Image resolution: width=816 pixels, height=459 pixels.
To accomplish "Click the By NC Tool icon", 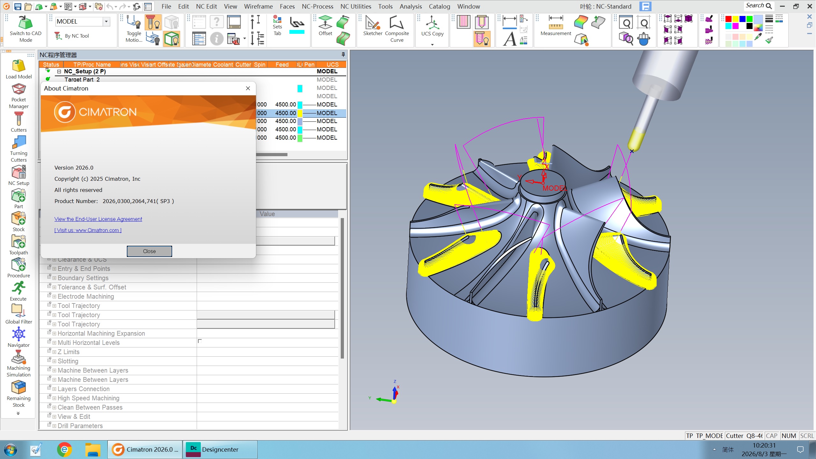I will click(72, 36).
